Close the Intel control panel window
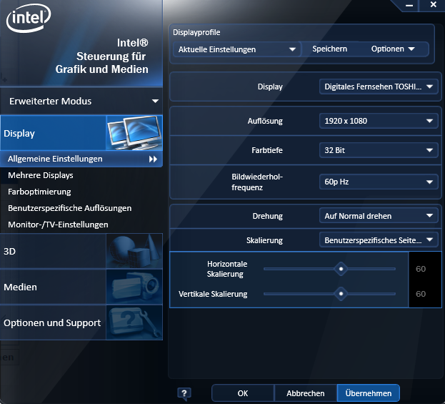The height and width of the screenshot is (404, 445). pyautogui.click(x=433, y=5)
